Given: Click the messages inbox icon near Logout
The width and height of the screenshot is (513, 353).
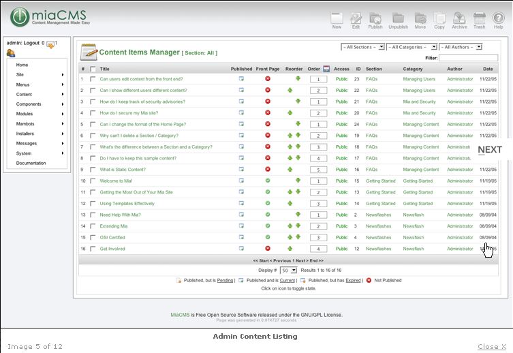Looking at the screenshot, I should (x=50, y=44).
